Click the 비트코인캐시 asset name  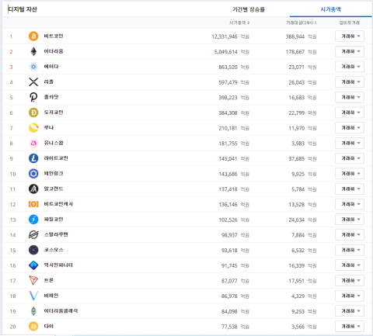[x=58, y=204]
